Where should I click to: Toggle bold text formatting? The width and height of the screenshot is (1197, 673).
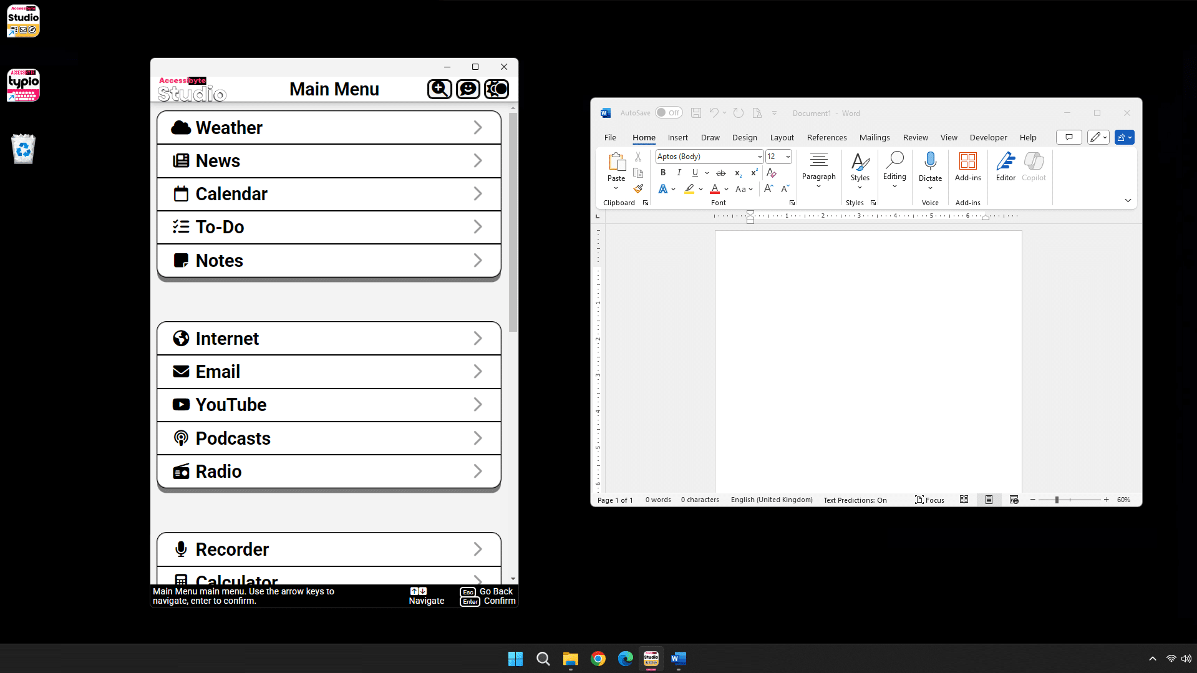tap(663, 173)
